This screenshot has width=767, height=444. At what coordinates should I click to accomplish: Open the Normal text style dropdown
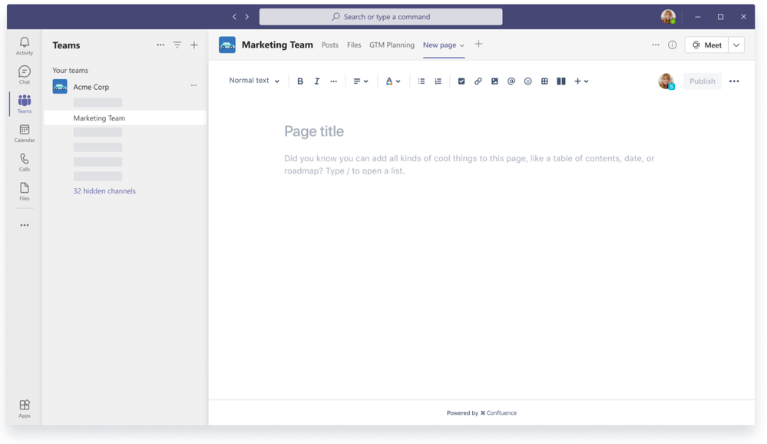(x=254, y=81)
